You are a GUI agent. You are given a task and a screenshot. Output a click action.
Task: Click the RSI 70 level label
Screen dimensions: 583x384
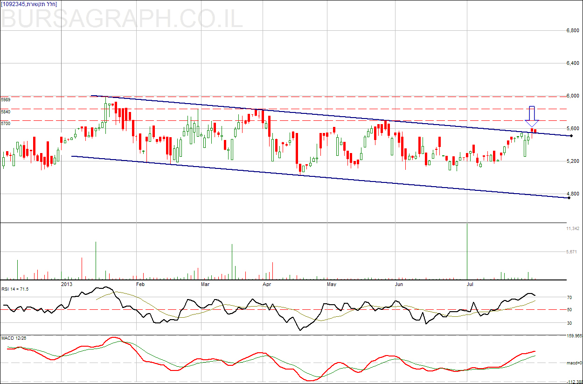[x=569, y=297]
